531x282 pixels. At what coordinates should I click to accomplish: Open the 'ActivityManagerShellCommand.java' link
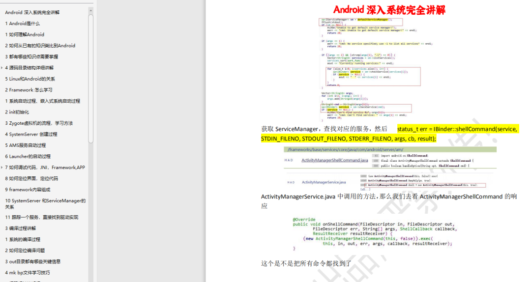(x=335, y=160)
